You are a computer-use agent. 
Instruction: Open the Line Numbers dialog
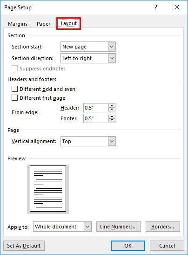pos(119,227)
